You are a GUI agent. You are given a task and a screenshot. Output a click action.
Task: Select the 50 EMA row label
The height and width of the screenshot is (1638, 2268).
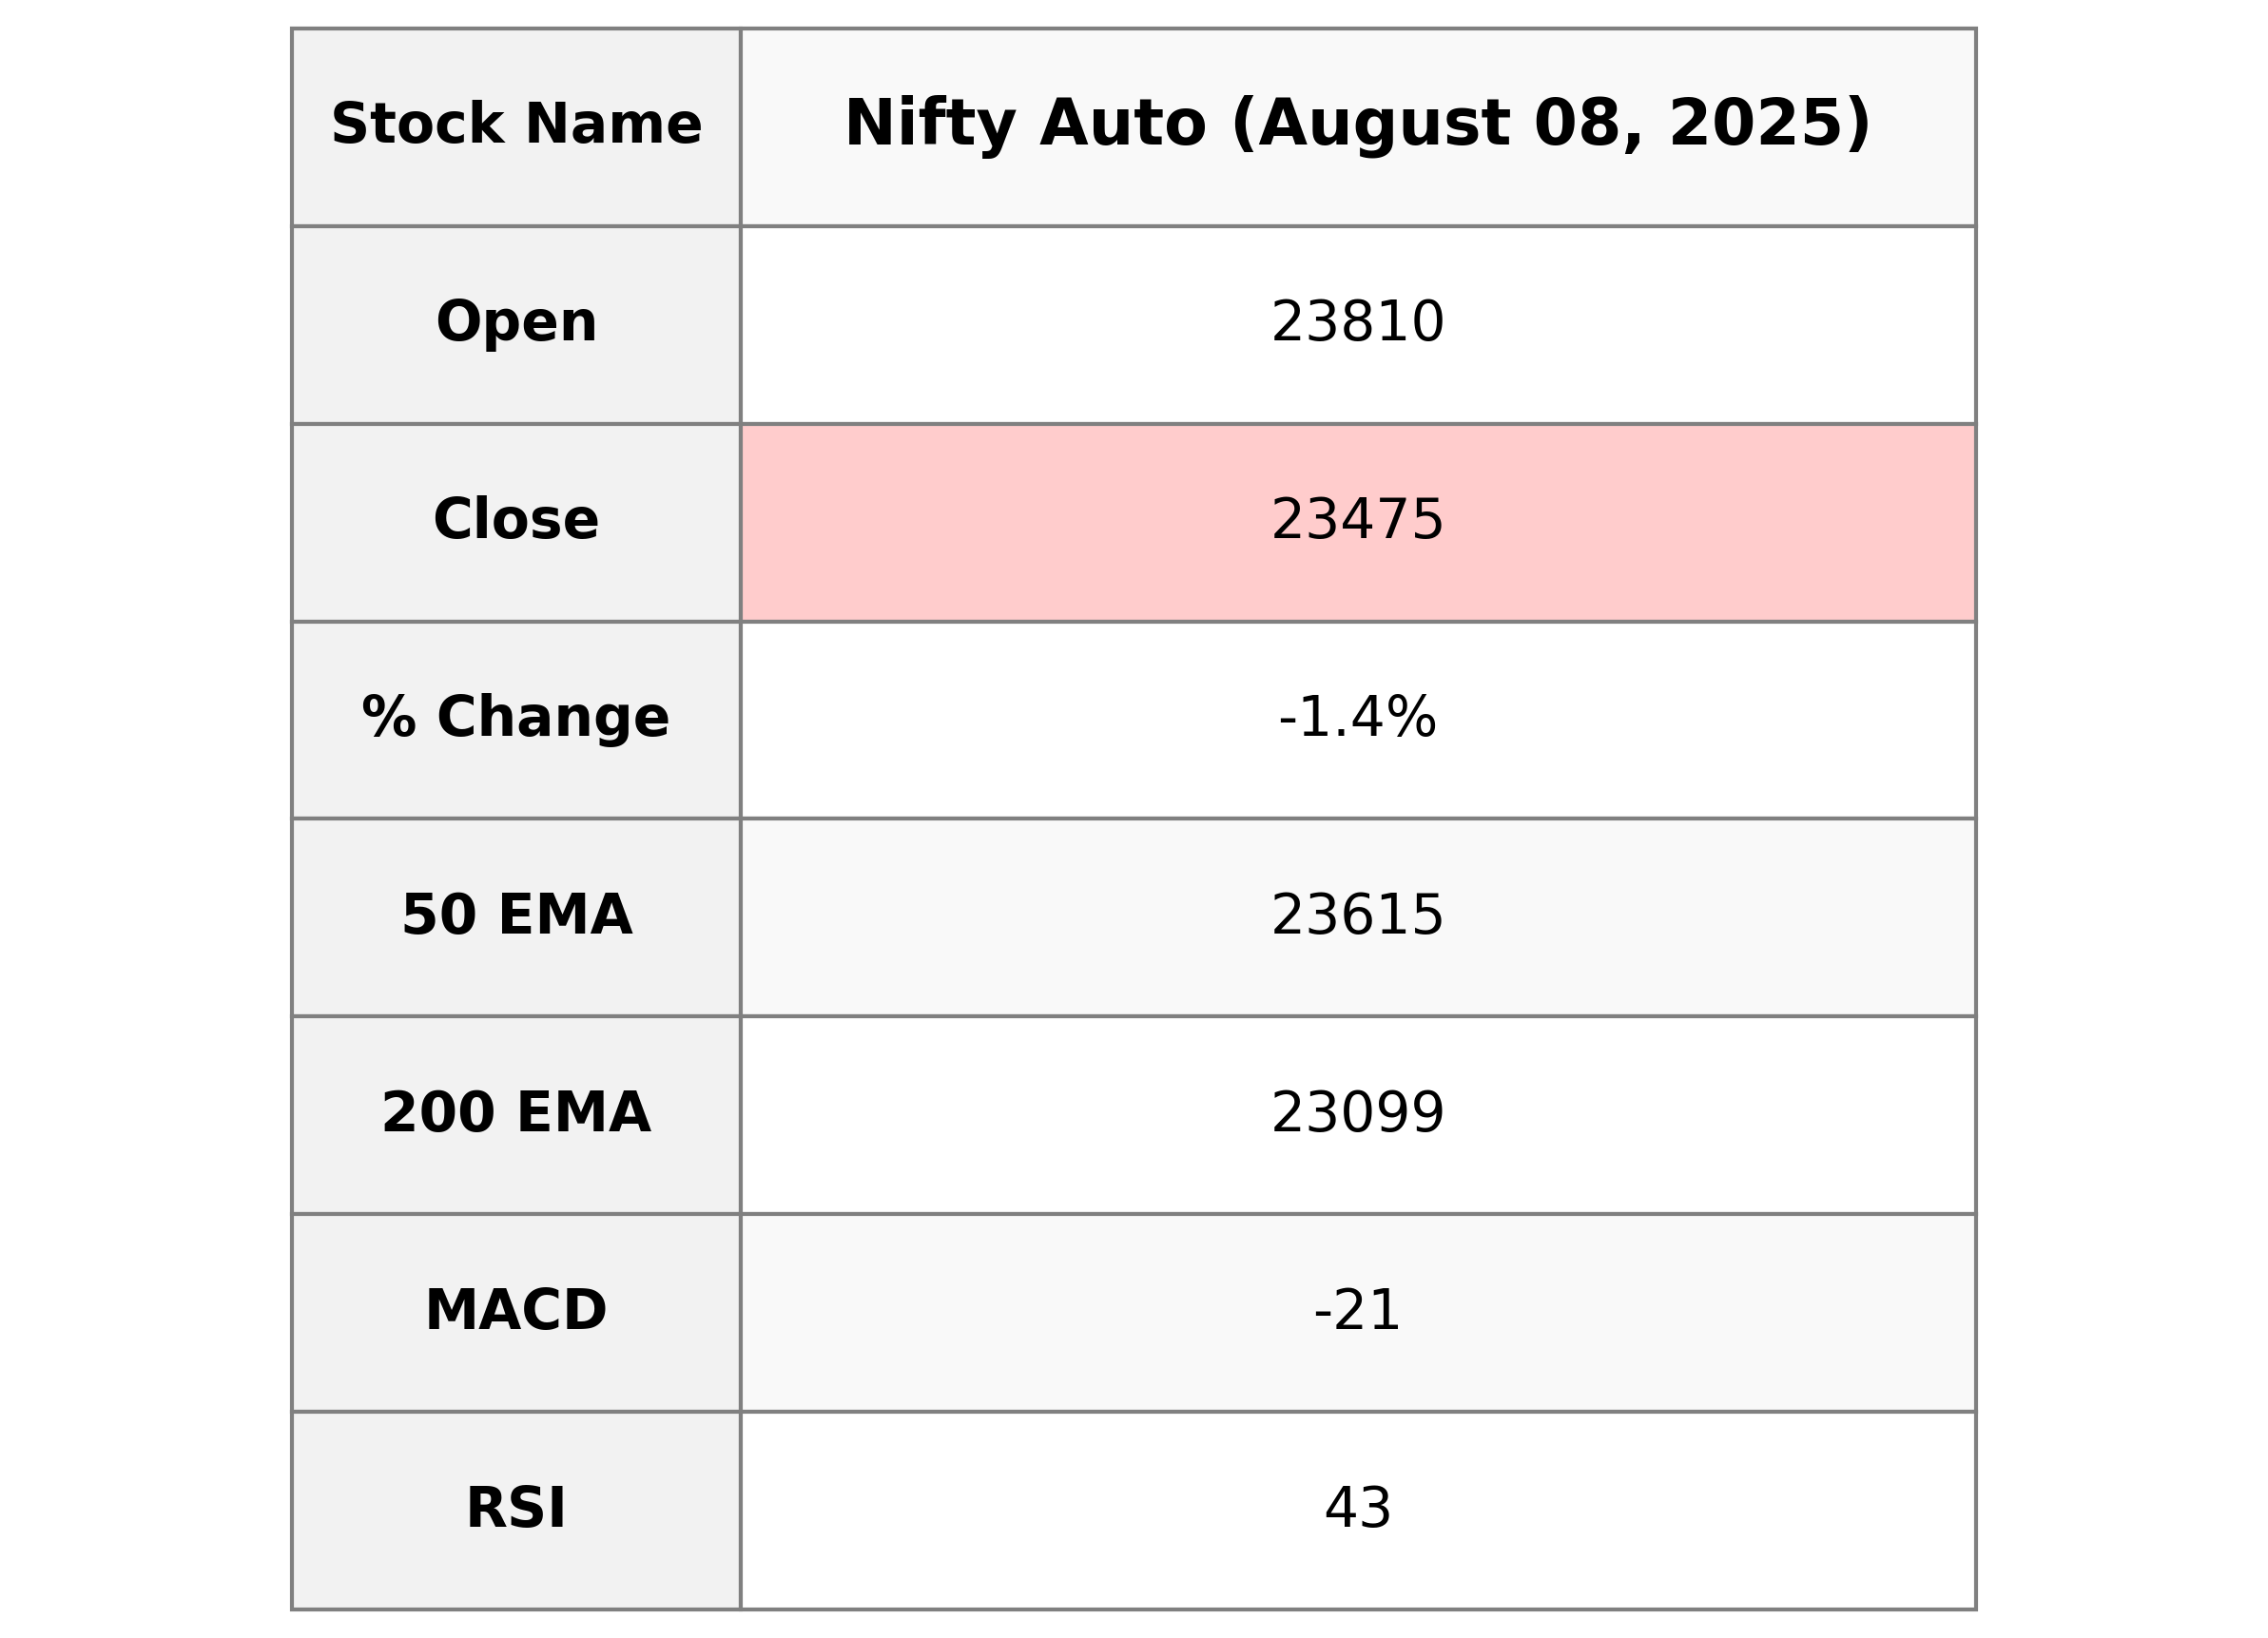tap(516, 916)
